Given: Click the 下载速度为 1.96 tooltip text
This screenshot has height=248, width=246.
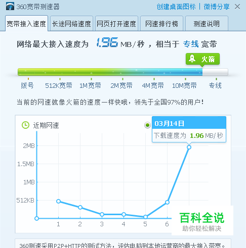Looking at the screenshot, I should pos(188,135).
